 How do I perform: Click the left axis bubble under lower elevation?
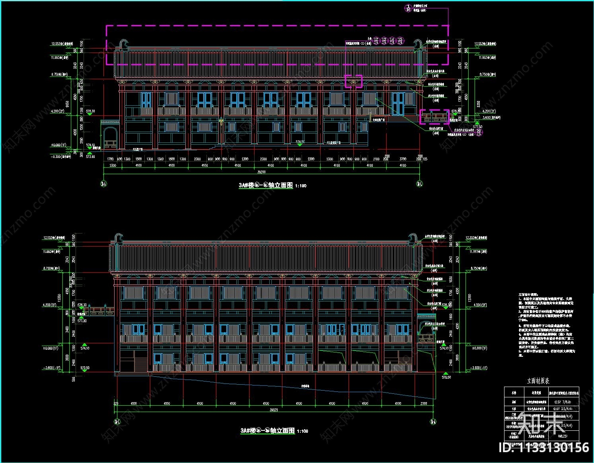click(x=117, y=422)
